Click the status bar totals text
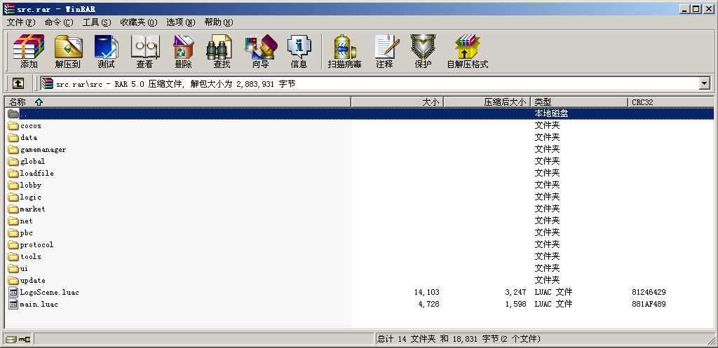This screenshot has height=348, width=718. [459, 339]
